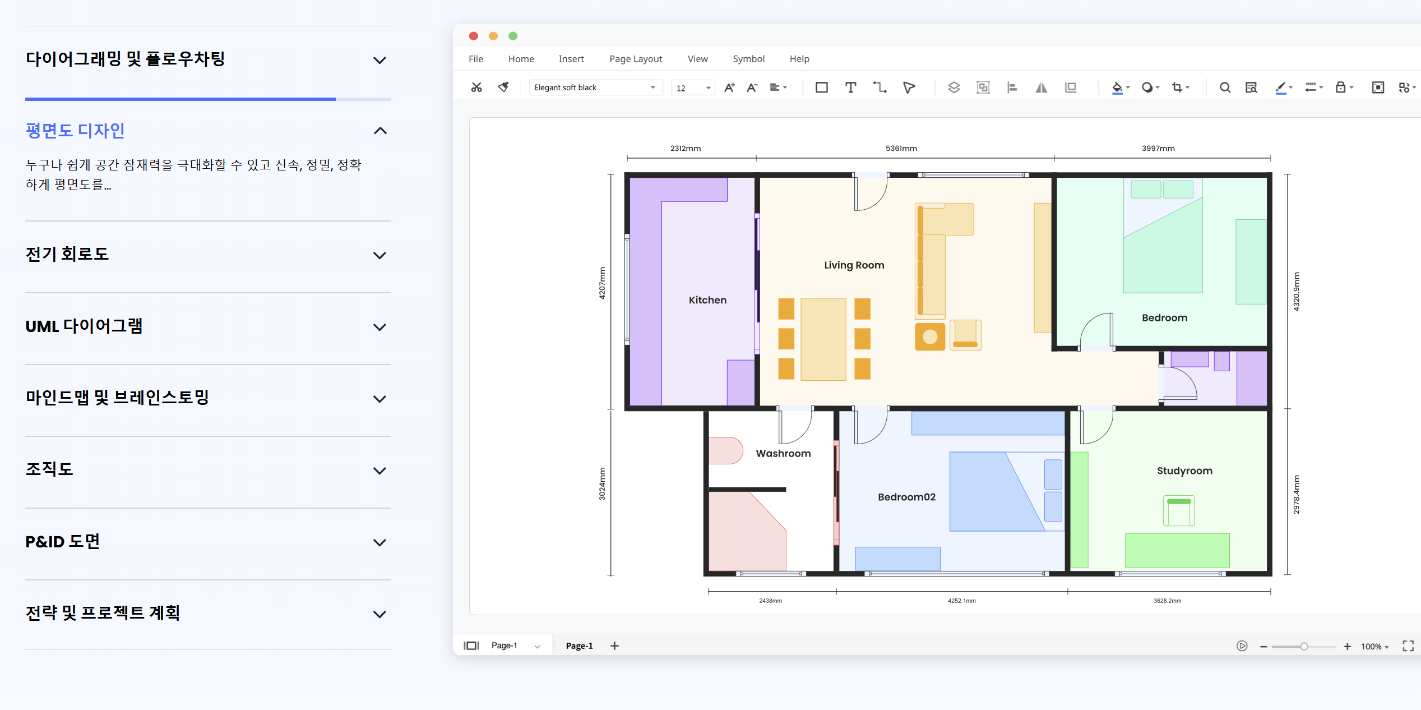
Task: Open the Symbol menu
Action: tap(748, 59)
